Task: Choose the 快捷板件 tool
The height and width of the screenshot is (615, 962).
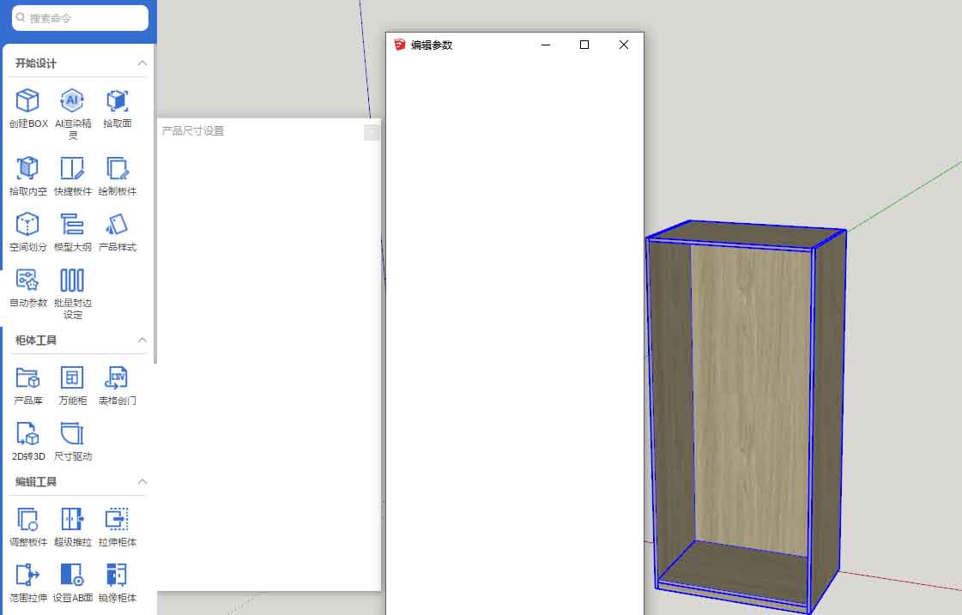Action: pyautogui.click(x=72, y=168)
